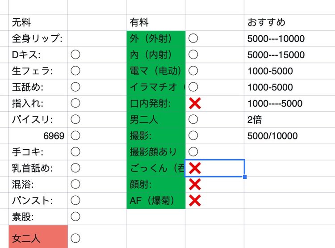Select the green 撮影: cell

[155, 136]
